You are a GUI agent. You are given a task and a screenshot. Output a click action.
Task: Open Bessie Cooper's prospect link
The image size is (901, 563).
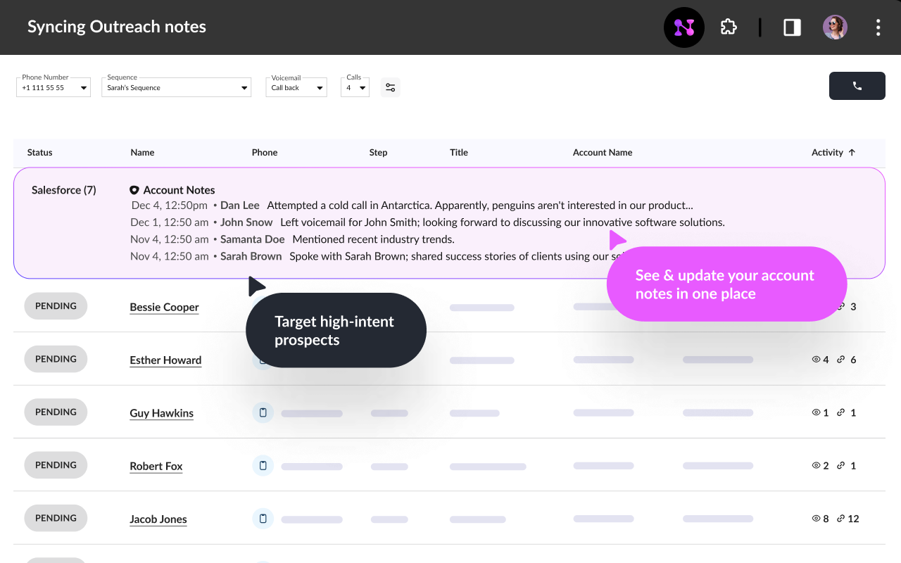tap(164, 307)
